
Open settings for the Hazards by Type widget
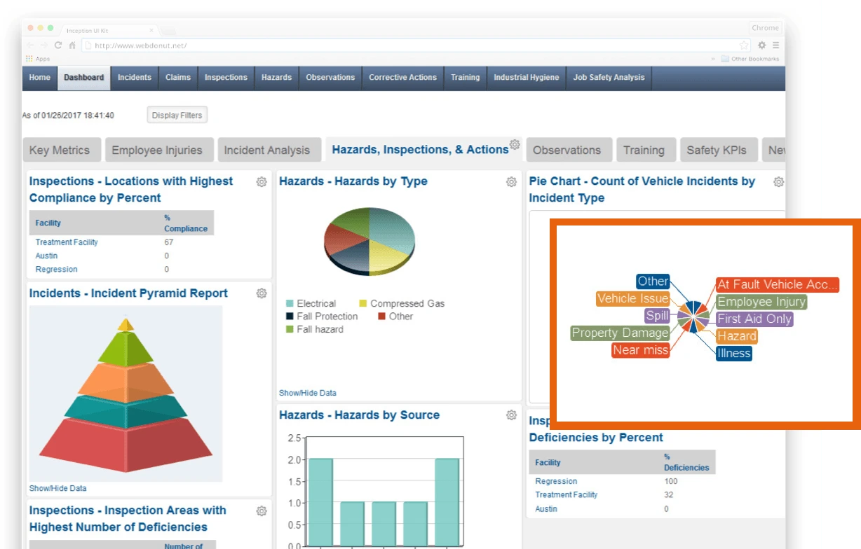pos(511,181)
